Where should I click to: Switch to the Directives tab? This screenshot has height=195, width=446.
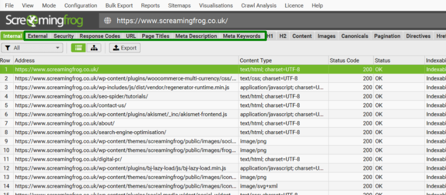(418, 36)
